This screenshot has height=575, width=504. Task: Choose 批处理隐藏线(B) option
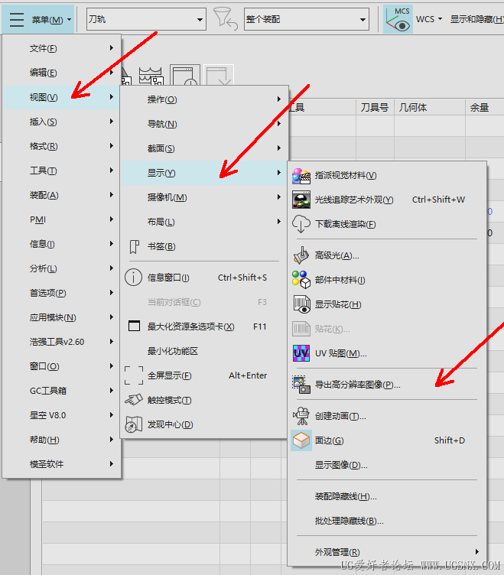pyautogui.click(x=387, y=521)
